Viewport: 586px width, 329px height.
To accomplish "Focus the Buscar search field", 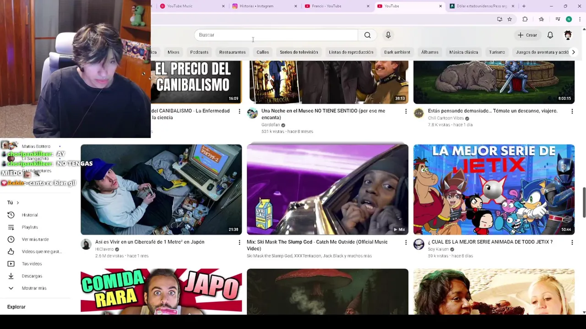I will [276, 35].
